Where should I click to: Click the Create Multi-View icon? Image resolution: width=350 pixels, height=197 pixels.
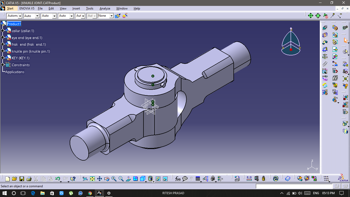(x=135, y=179)
